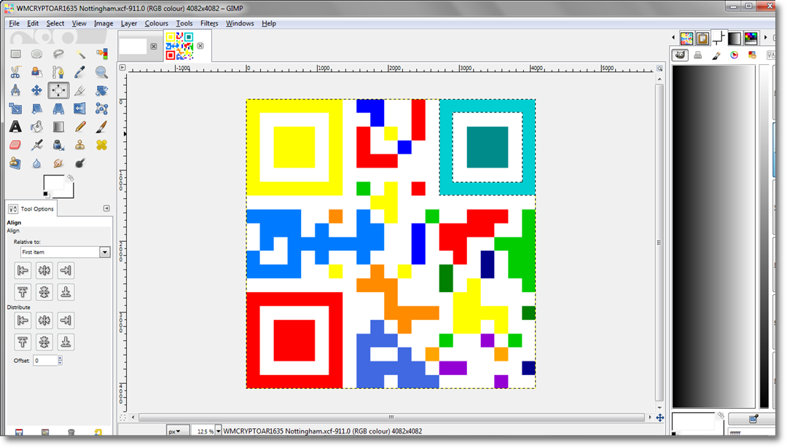The width and height of the screenshot is (787, 448).
Task: Click the screen colour picker button in Colours dock
Action: tap(753, 418)
